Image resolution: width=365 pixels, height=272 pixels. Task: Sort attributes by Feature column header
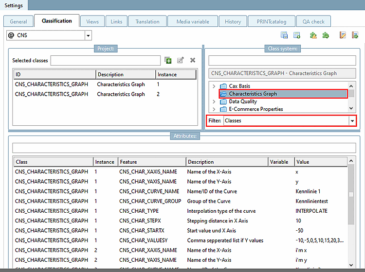(151, 162)
